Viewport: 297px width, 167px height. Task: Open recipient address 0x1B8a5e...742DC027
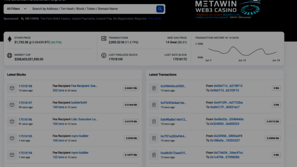tap(225, 140)
